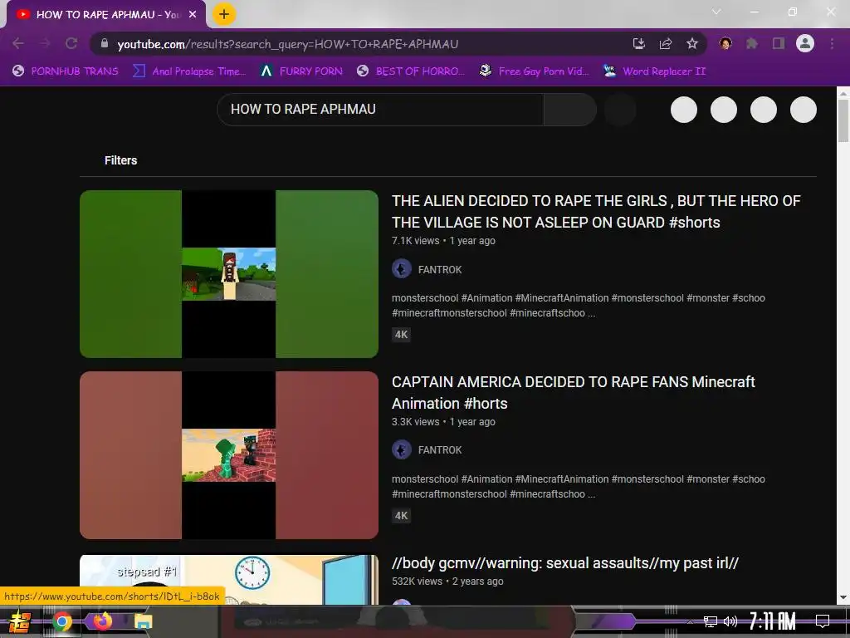Click the Chrome icon in the taskbar
Screen dimensions: 850x638
pos(61,621)
